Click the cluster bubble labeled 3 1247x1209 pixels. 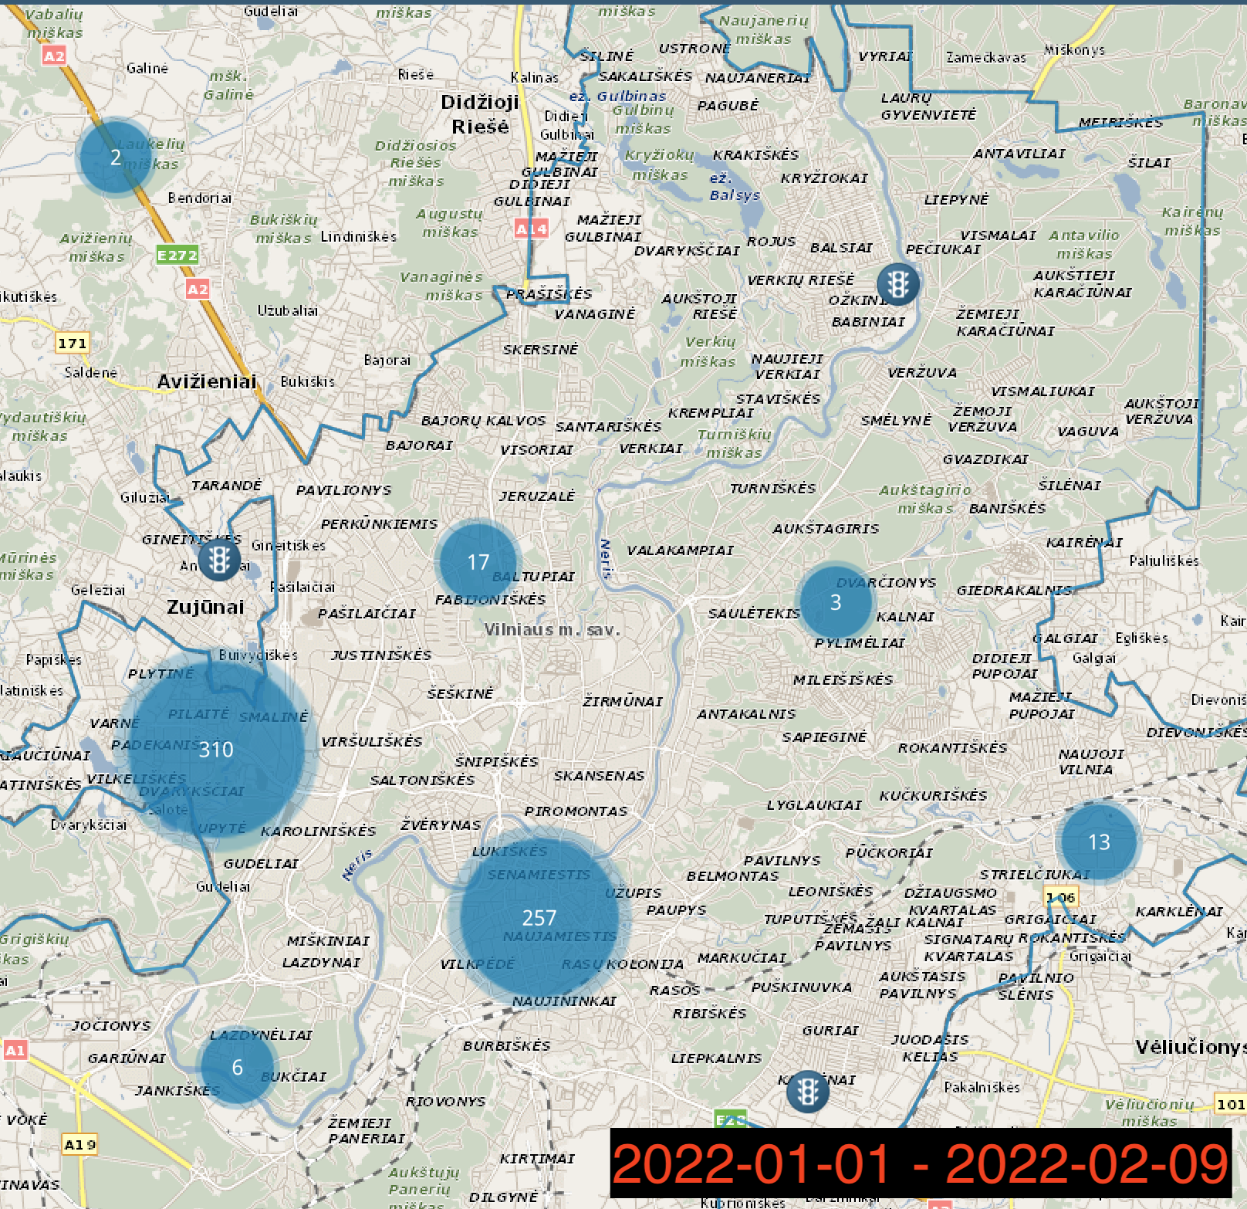[x=835, y=602]
